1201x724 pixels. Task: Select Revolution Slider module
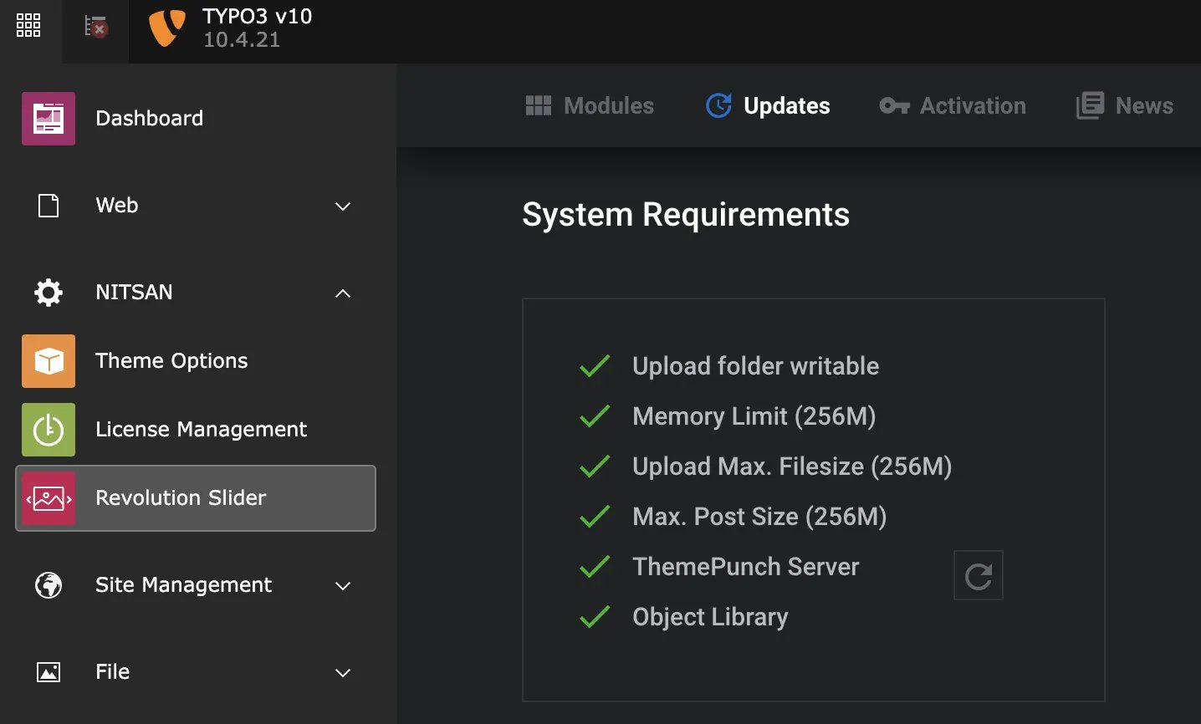click(x=196, y=498)
